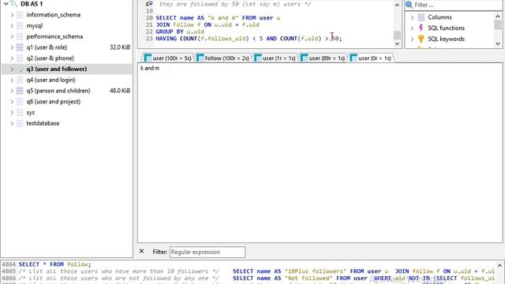
Task: Click the Columns helper icon
Action: pos(421,17)
